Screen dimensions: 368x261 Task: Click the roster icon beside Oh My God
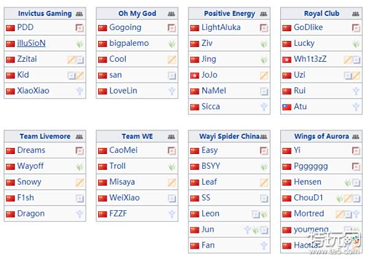172,13
